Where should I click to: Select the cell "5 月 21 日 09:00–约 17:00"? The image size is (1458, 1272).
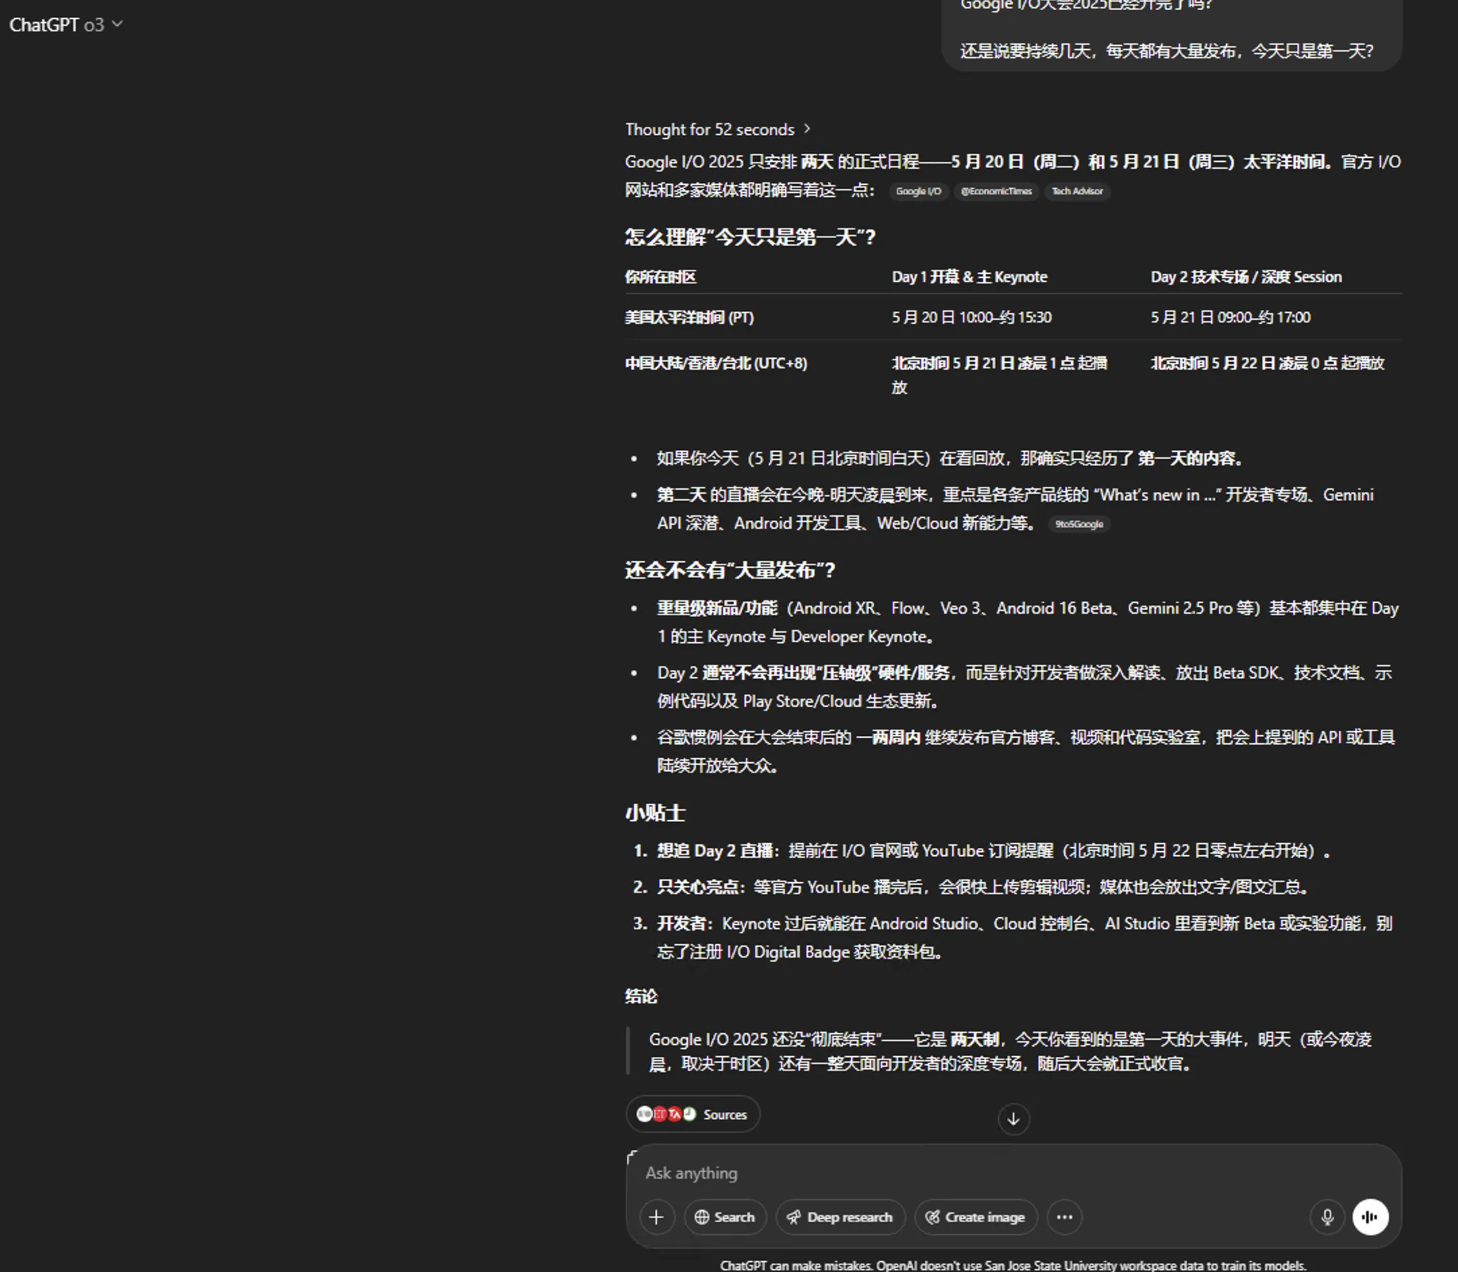coord(1230,317)
